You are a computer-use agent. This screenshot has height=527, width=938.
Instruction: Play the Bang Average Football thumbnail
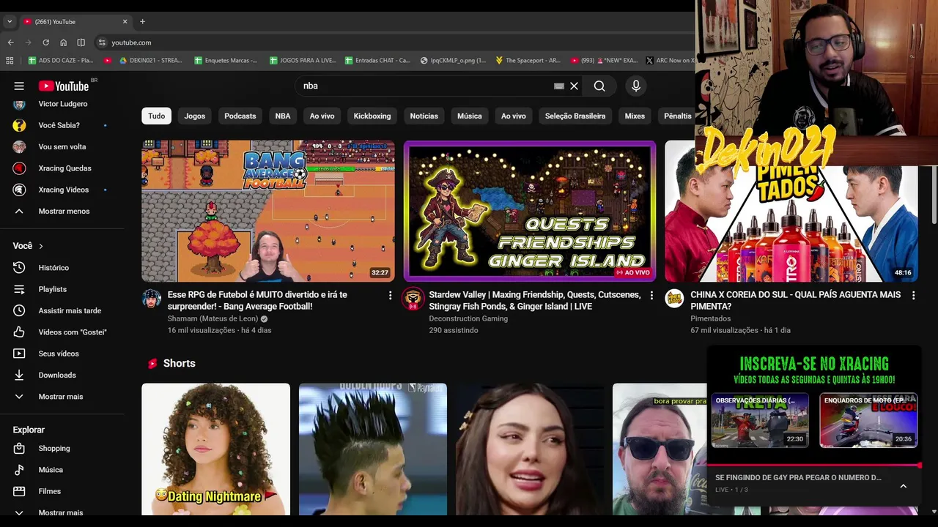[268, 211]
